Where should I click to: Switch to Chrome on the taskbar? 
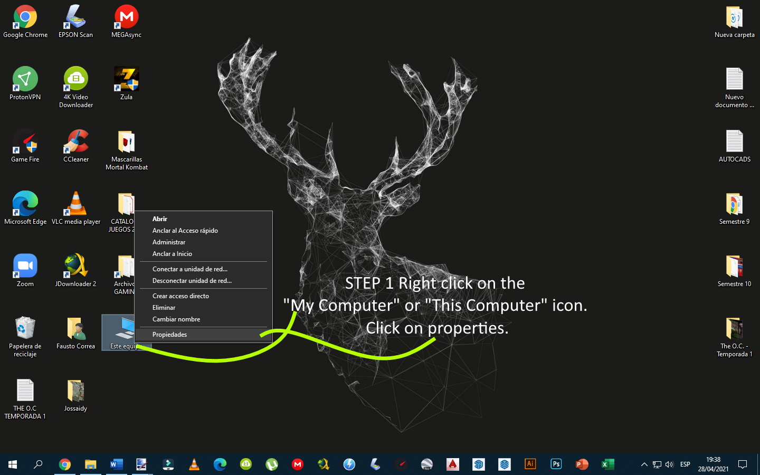(65, 464)
